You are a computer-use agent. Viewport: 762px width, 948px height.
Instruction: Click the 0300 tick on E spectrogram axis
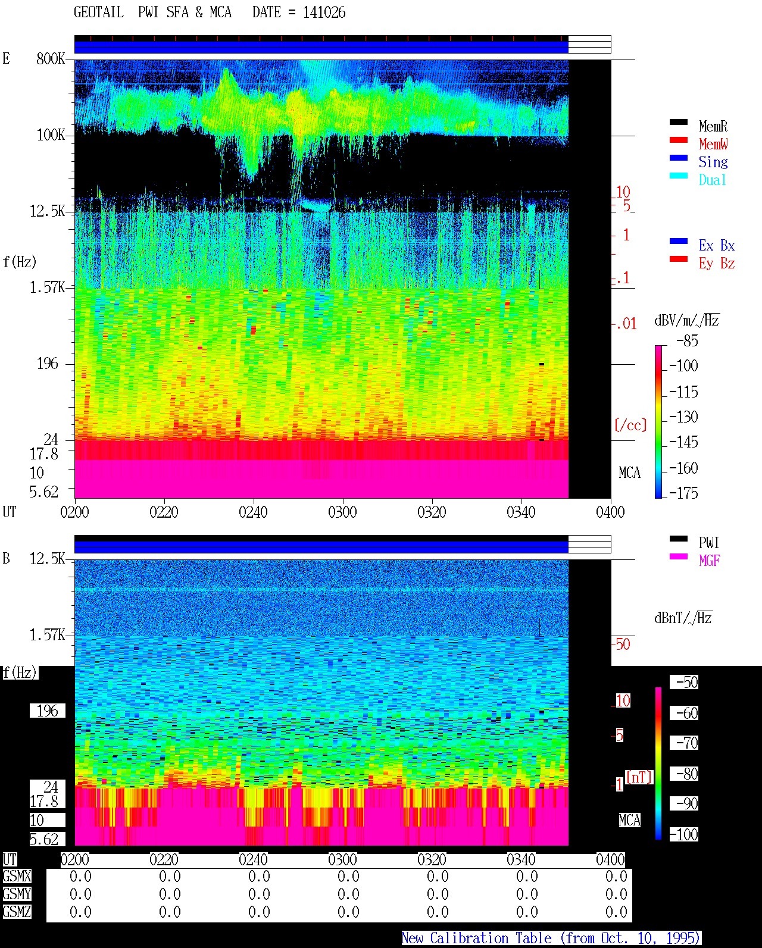click(x=342, y=512)
